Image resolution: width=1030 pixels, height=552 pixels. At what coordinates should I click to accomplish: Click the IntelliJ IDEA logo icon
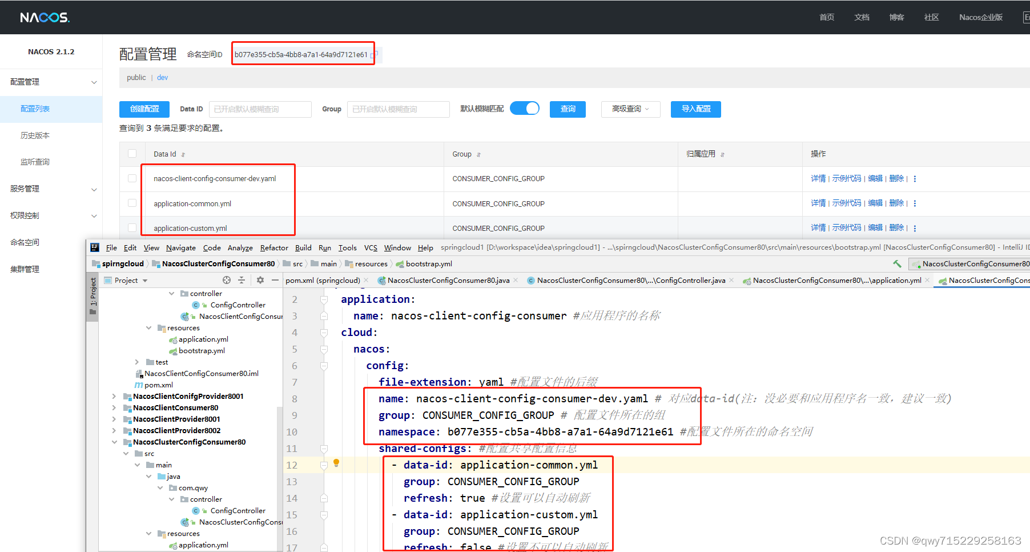point(95,247)
